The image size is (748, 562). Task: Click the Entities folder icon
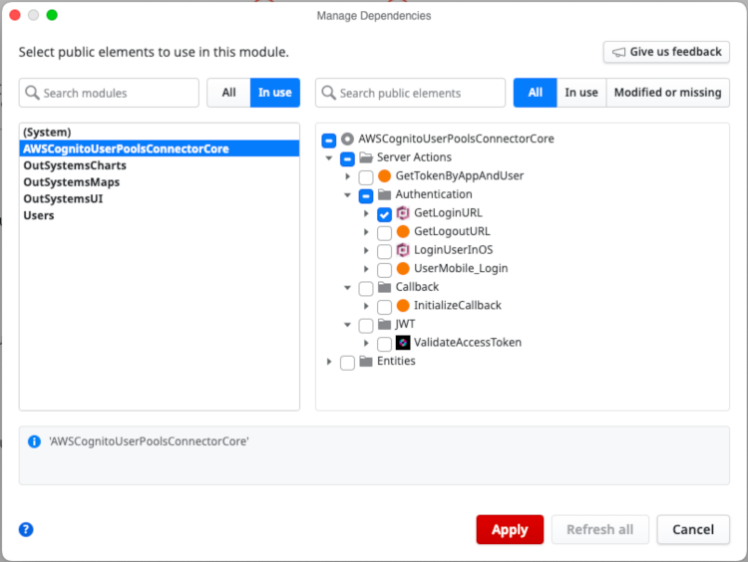pos(366,362)
